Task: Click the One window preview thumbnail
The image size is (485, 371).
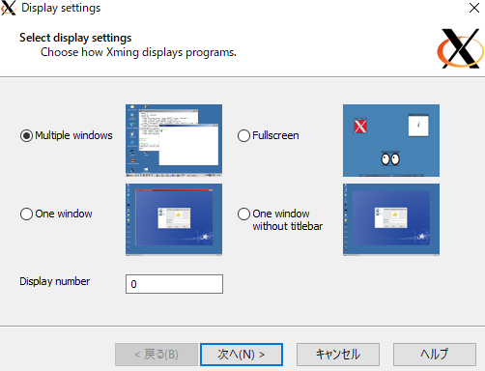Action: coord(174,220)
